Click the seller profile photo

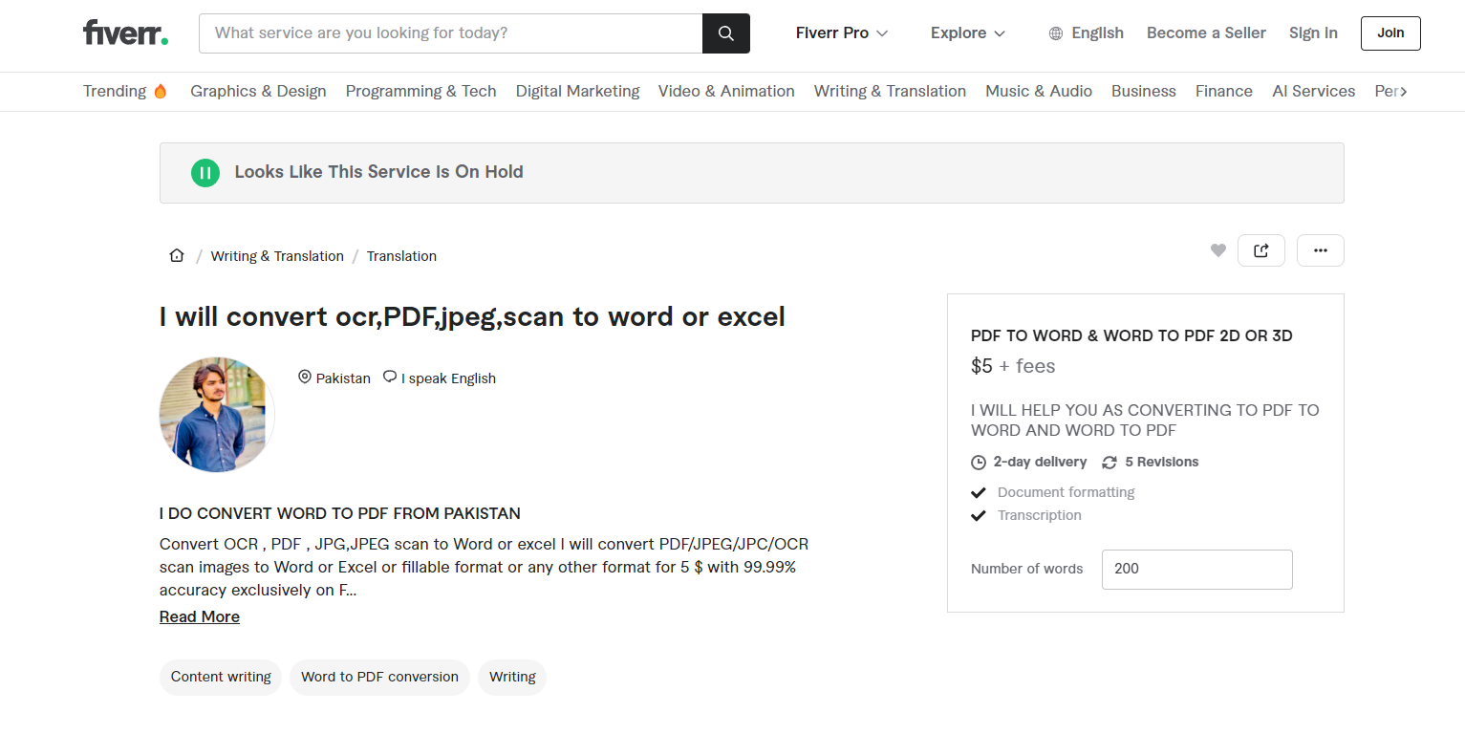tap(217, 415)
